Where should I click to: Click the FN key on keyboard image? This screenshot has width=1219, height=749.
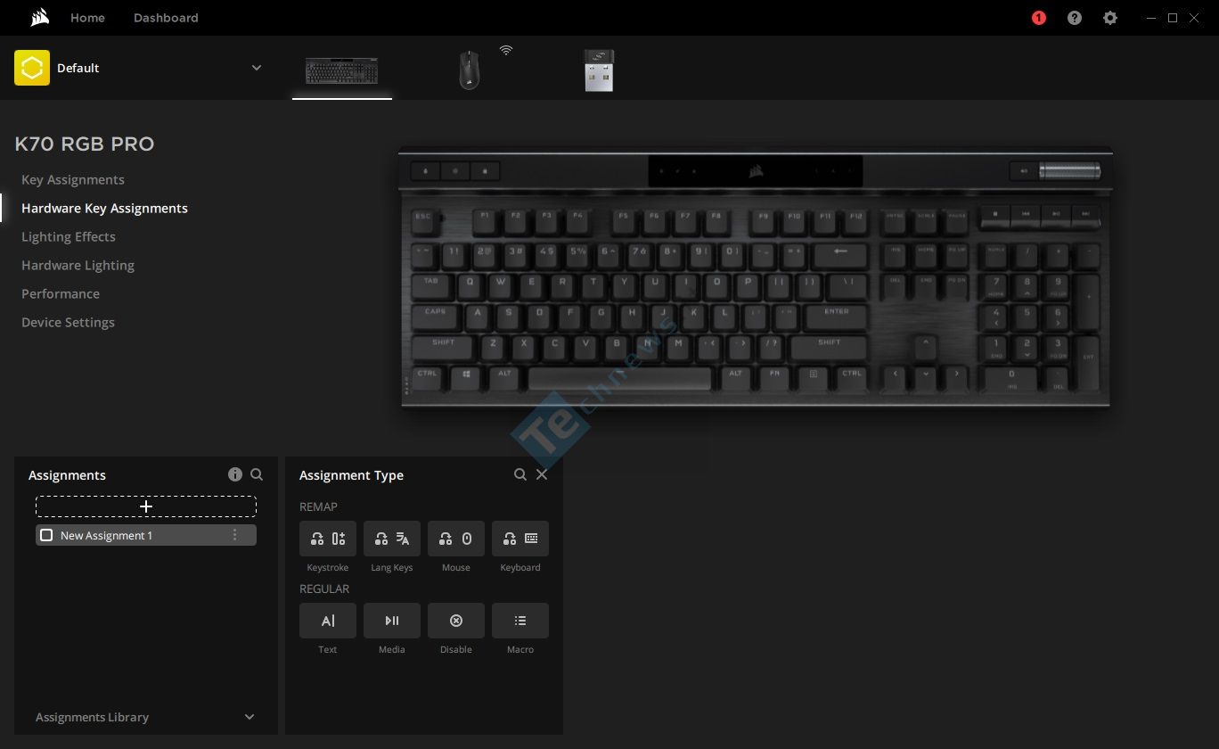(x=775, y=377)
